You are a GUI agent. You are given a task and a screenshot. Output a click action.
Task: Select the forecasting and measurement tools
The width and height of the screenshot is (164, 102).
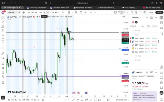click(x=3, y=35)
